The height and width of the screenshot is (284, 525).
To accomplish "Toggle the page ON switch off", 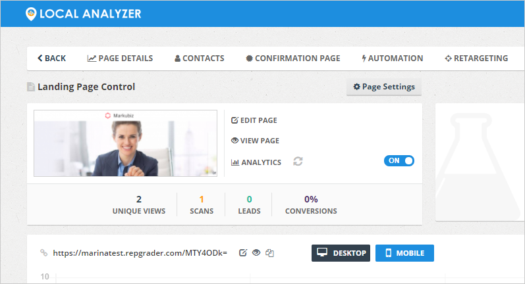I will 399,160.
